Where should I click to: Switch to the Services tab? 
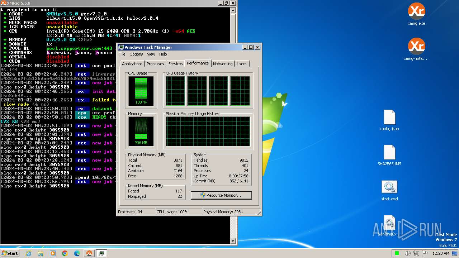click(x=175, y=64)
